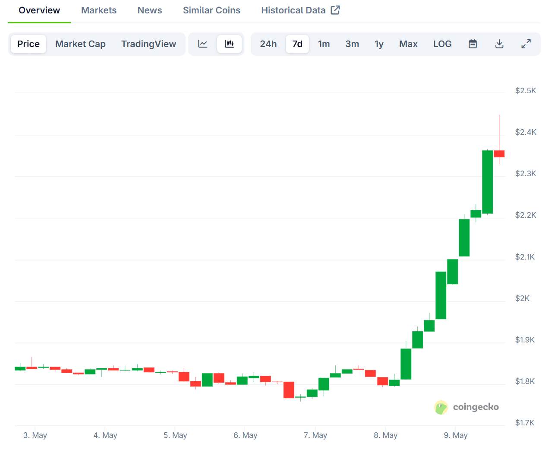Click the 8. May date label
Viewport: 558px width, 450px height.
(386, 435)
